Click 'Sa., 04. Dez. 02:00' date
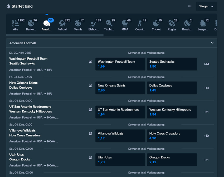The width and height of the screenshot is (224, 177). 21,149
